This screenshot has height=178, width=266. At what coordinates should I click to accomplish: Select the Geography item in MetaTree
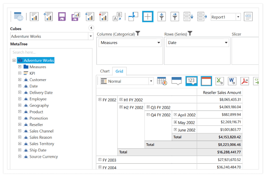39,105
